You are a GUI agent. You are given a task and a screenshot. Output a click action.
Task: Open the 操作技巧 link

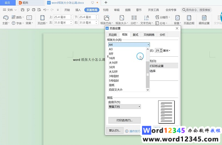[x=135, y=131]
